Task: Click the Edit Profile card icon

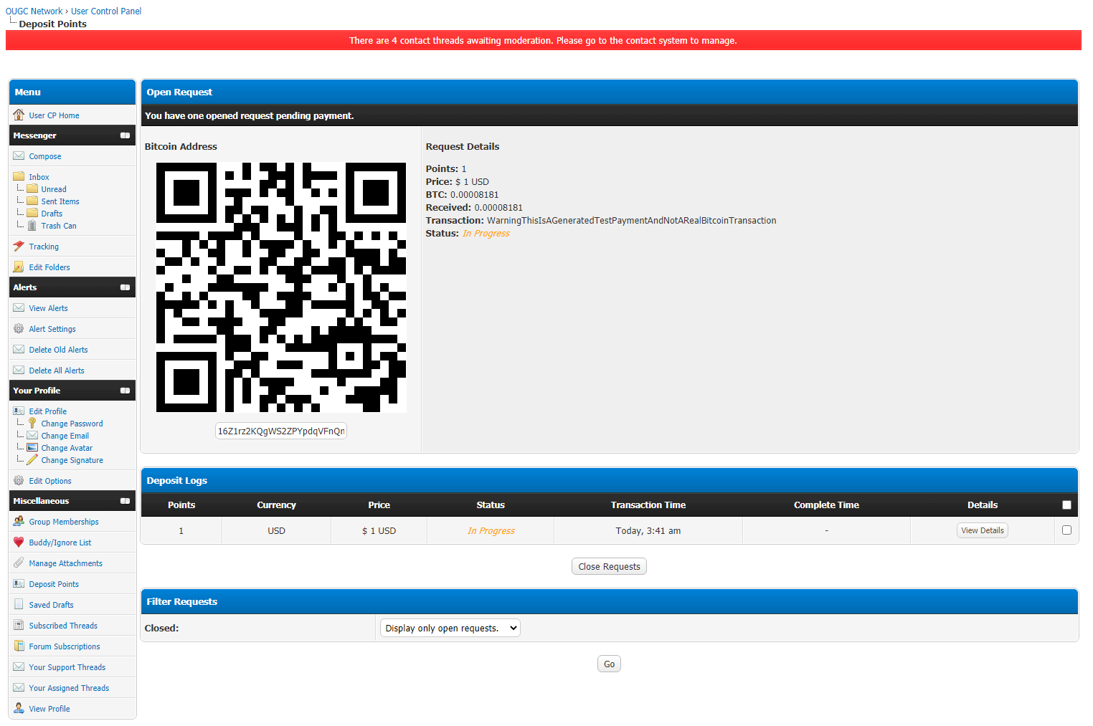Action: [19, 411]
